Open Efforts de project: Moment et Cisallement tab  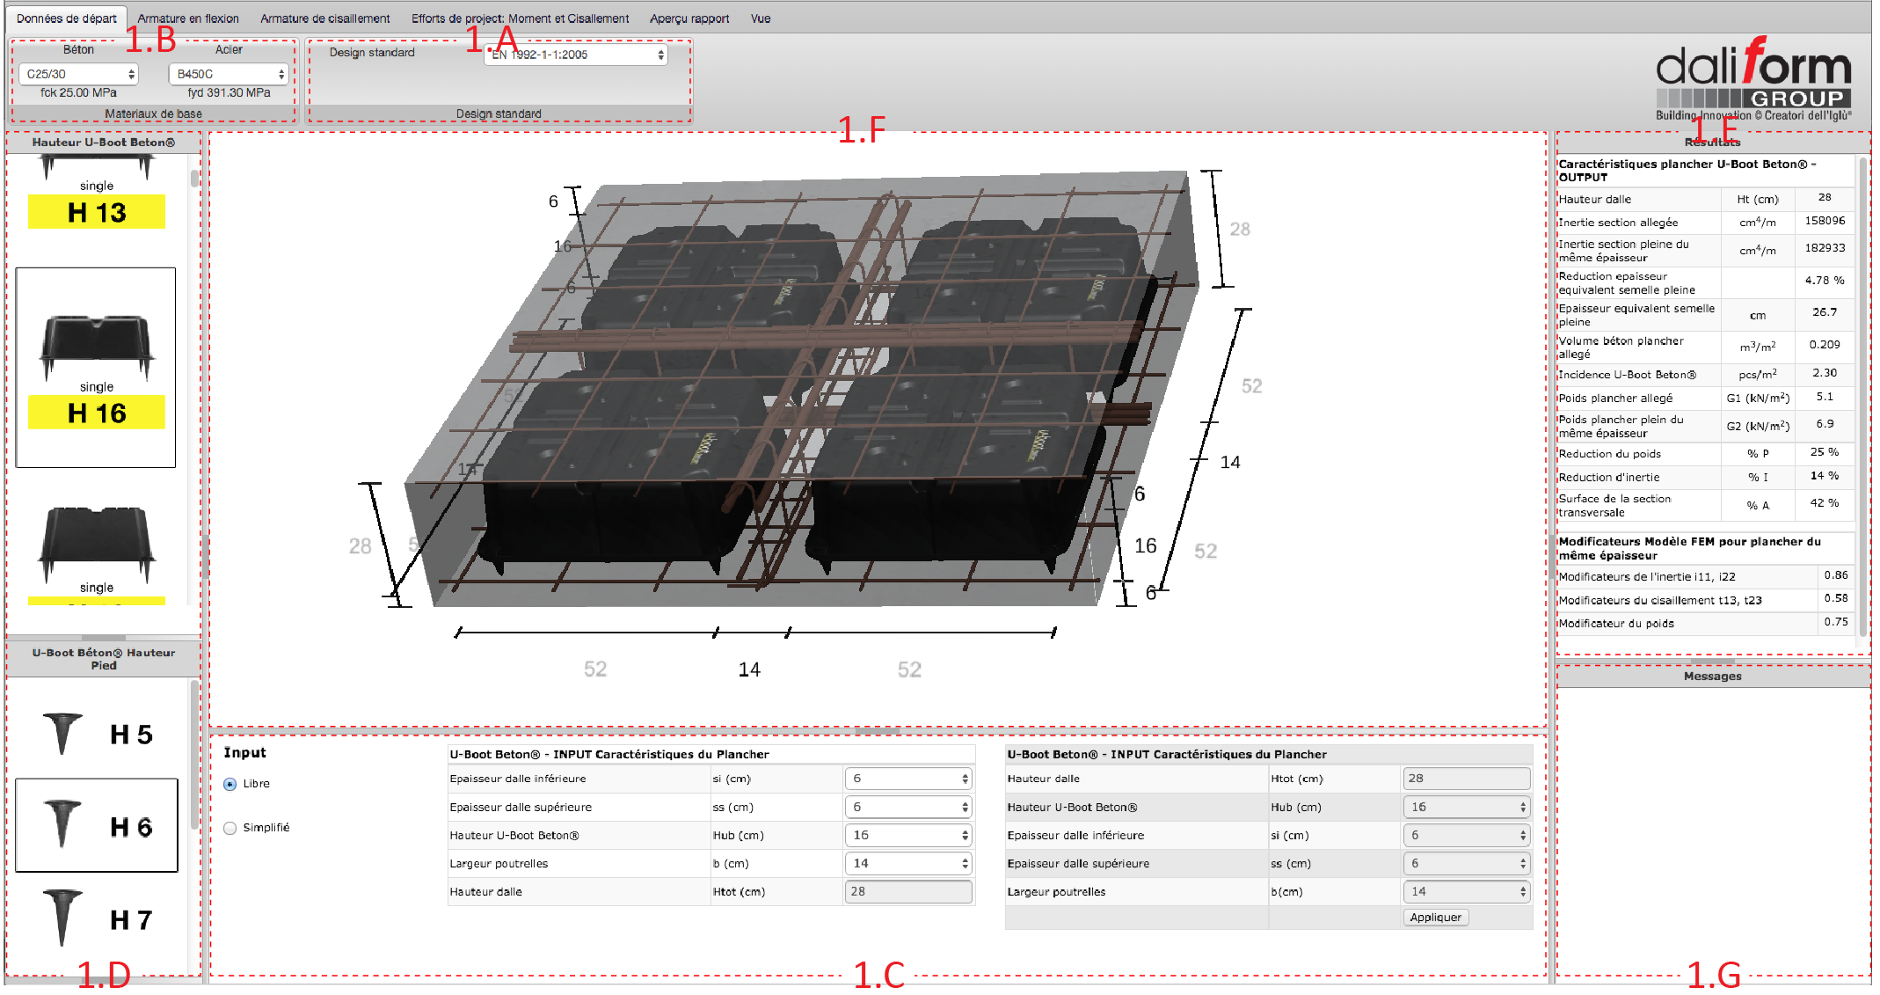coord(520,18)
